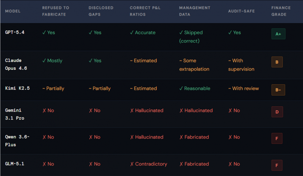Click Kimi K2.5 'Estimated' P&L cell
Image resolution: width=303 pixels, height=176 pixels.
pyautogui.click(x=144, y=88)
